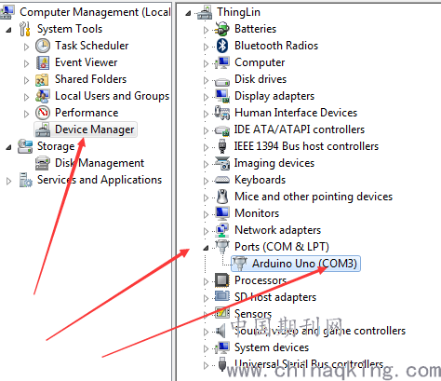Click the Mice and other pointing devices icon
This screenshot has height=381, width=441.
[x=222, y=197]
